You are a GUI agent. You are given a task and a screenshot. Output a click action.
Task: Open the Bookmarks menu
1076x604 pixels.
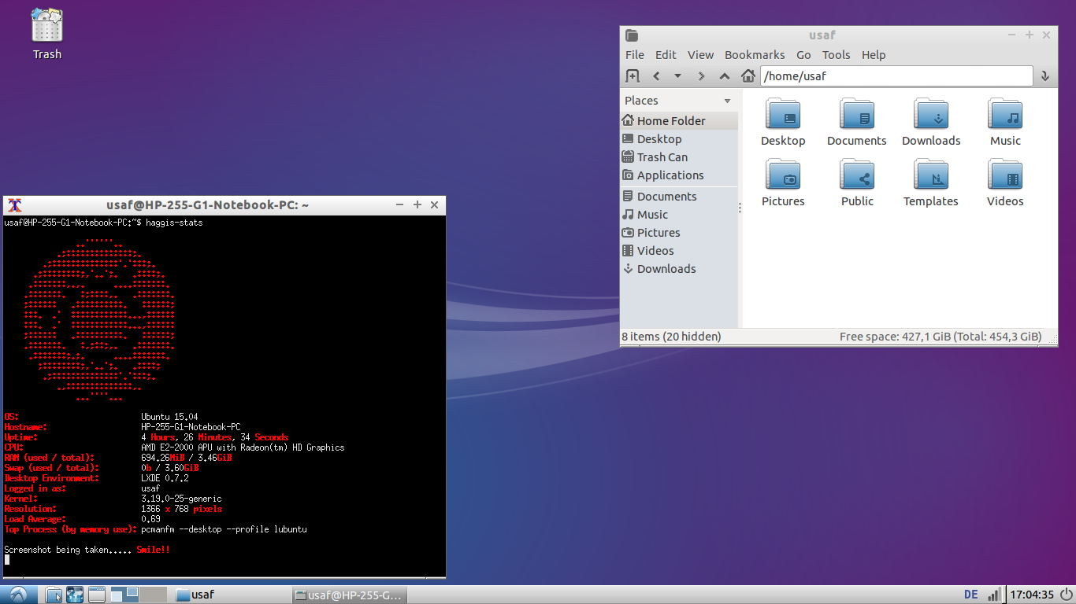tap(754, 54)
